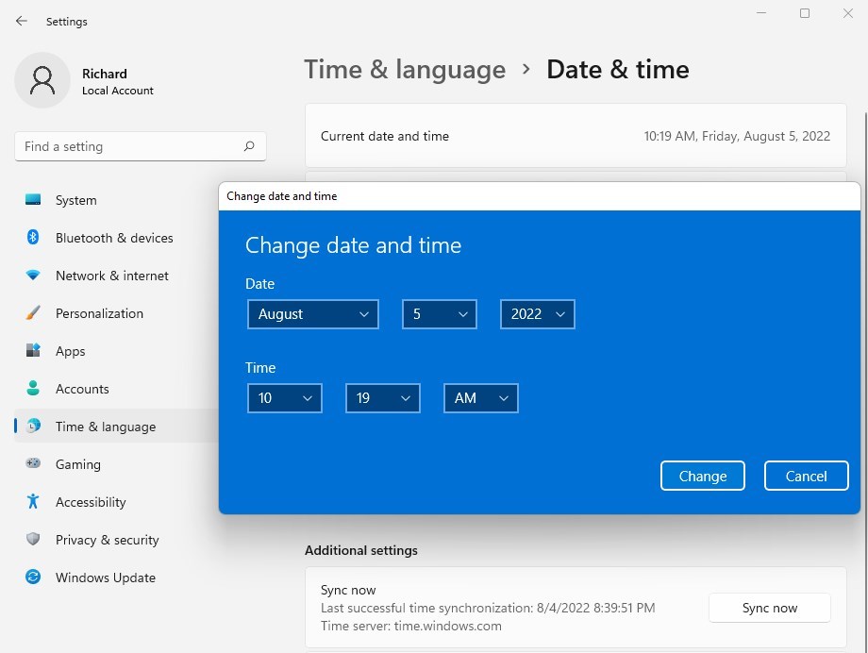868x653 pixels.
Task: Confirm with the Change button
Action: tap(703, 477)
